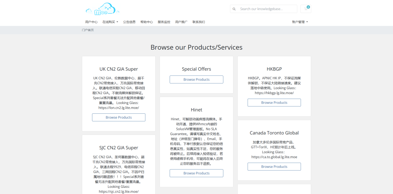Select the 用户中心 menu item

[x=91, y=22]
